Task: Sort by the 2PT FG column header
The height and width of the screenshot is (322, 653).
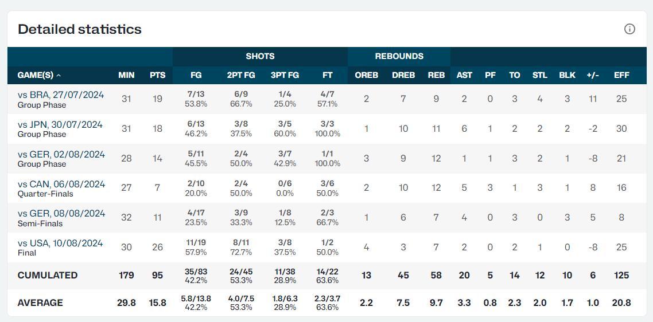Action: click(x=241, y=75)
